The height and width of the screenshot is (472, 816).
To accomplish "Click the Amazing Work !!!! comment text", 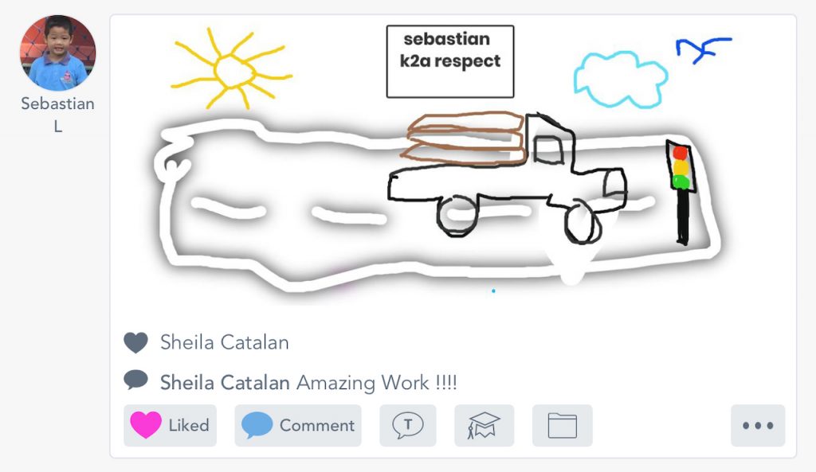I will click(x=376, y=383).
